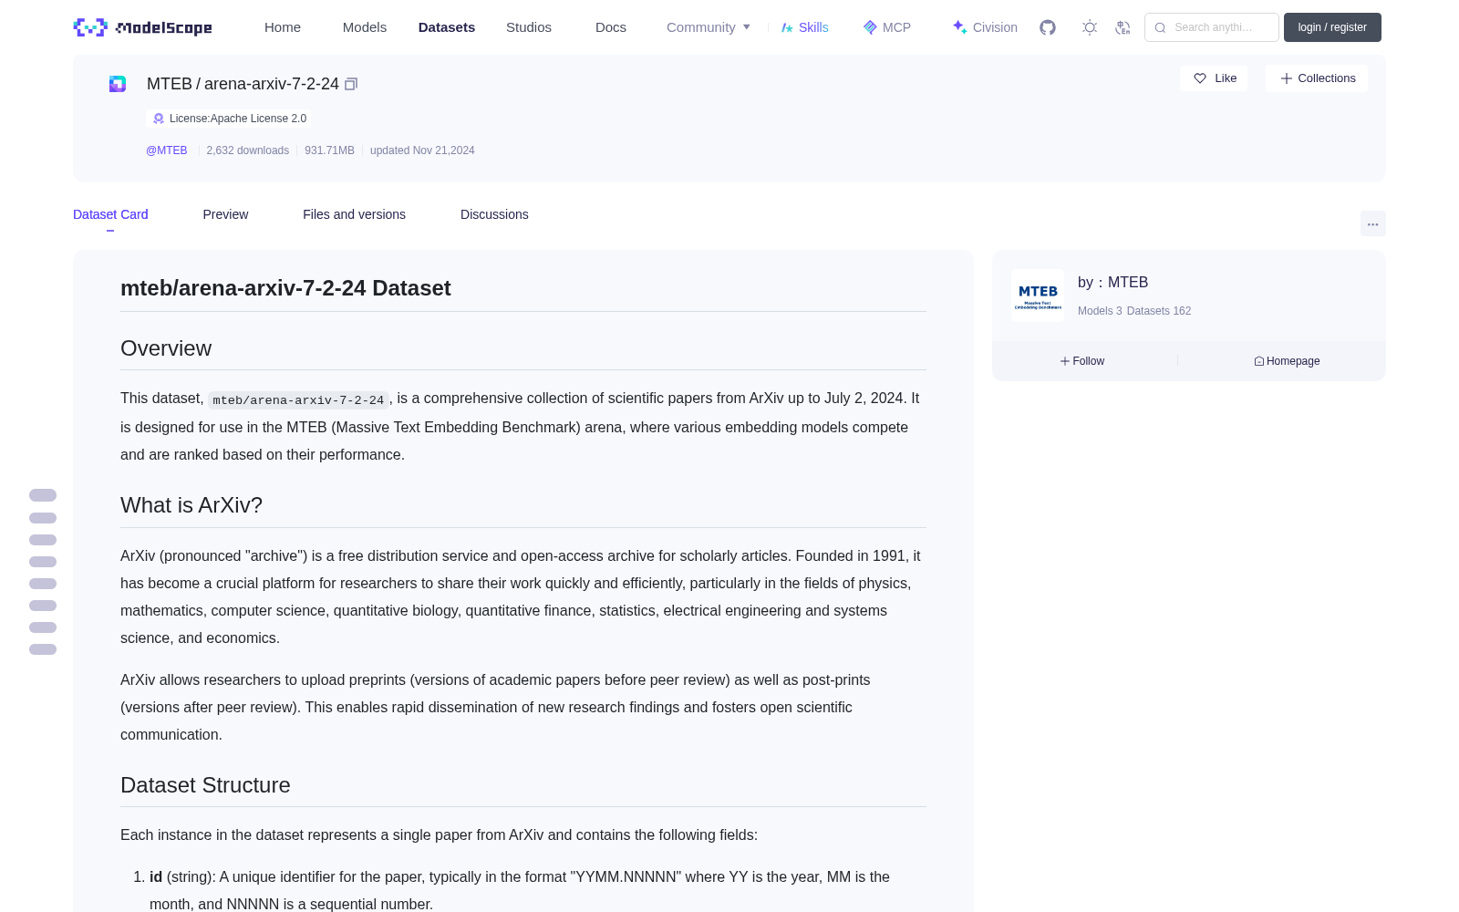Click the MTEB organization logo thumbnail
Viewport: 1459px width, 912px height.
click(1038, 295)
